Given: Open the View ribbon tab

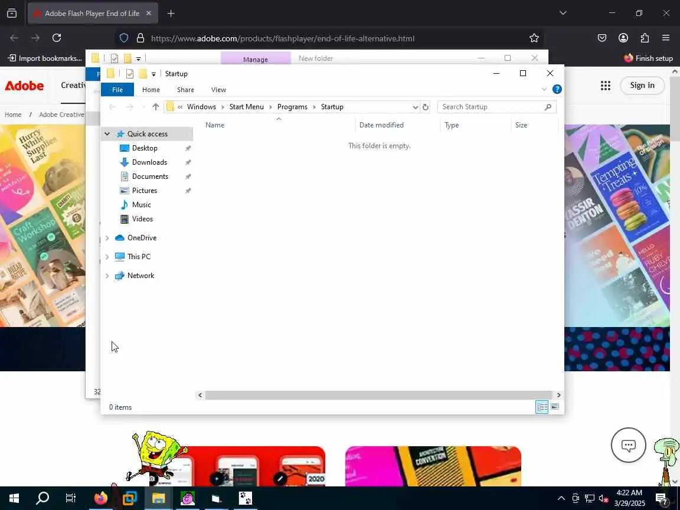Looking at the screenshot, I should [218, 90].
